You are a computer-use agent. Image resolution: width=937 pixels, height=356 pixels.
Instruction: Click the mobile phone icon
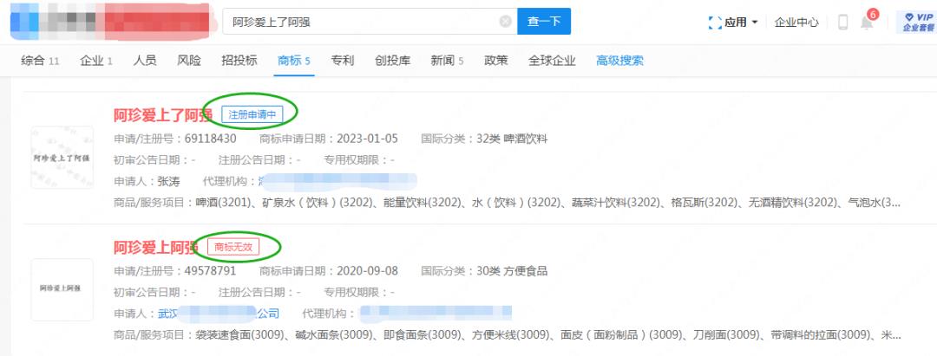tap(842, 23)
